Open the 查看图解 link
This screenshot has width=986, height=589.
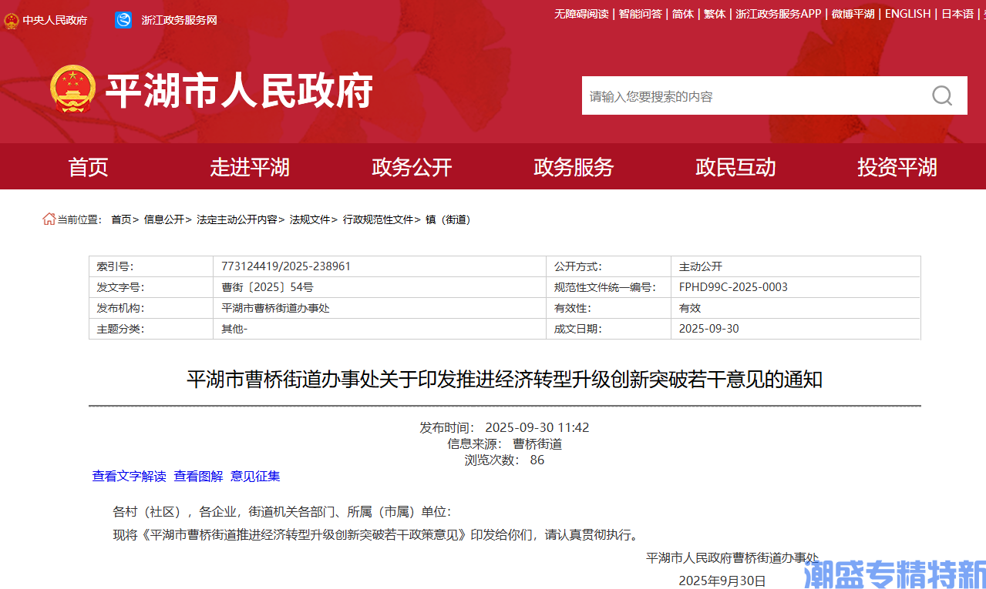(198, 477)
